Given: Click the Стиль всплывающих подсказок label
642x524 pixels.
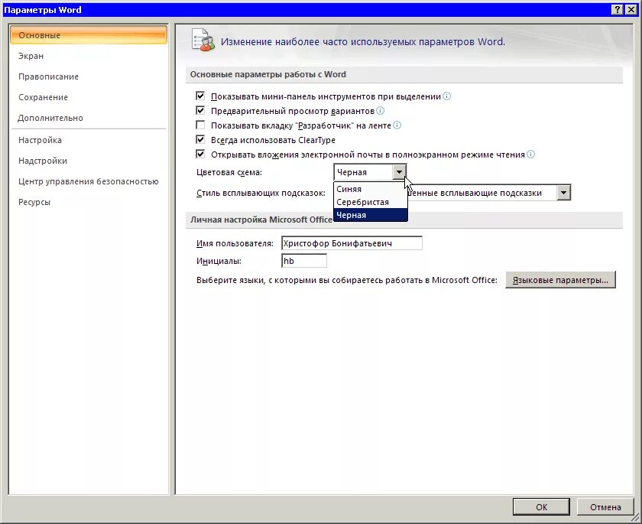Looking at the screenshot, I should 261,193.
